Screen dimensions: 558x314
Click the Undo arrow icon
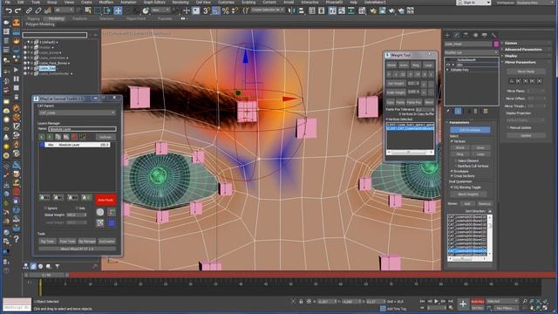tap(8, 10)
